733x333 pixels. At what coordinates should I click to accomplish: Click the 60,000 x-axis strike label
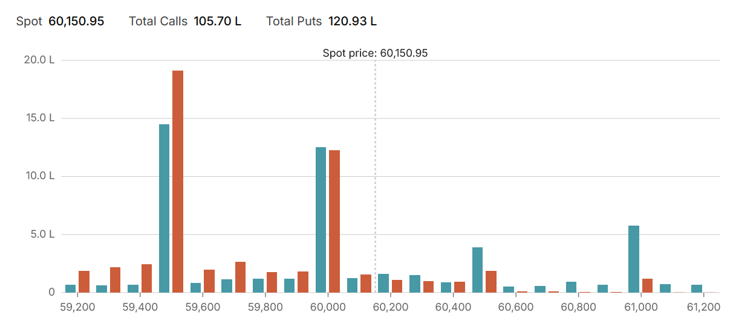coord(327,307)
